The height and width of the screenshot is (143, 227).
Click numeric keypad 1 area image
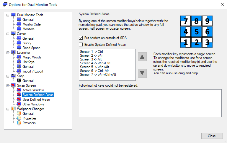click(185, 42)
